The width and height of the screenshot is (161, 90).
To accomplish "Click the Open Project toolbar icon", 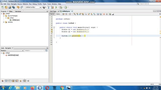I will coord(10,7).
